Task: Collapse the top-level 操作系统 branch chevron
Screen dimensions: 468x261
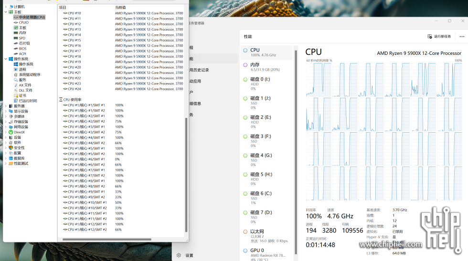Action: coord(6,59)
